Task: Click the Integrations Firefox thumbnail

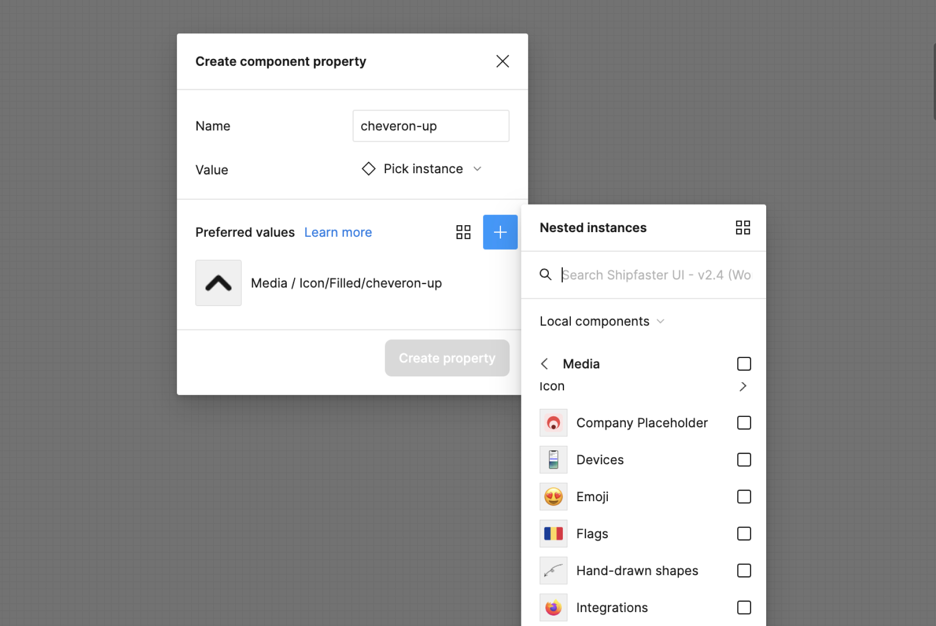Action: [x=553, y=608]
